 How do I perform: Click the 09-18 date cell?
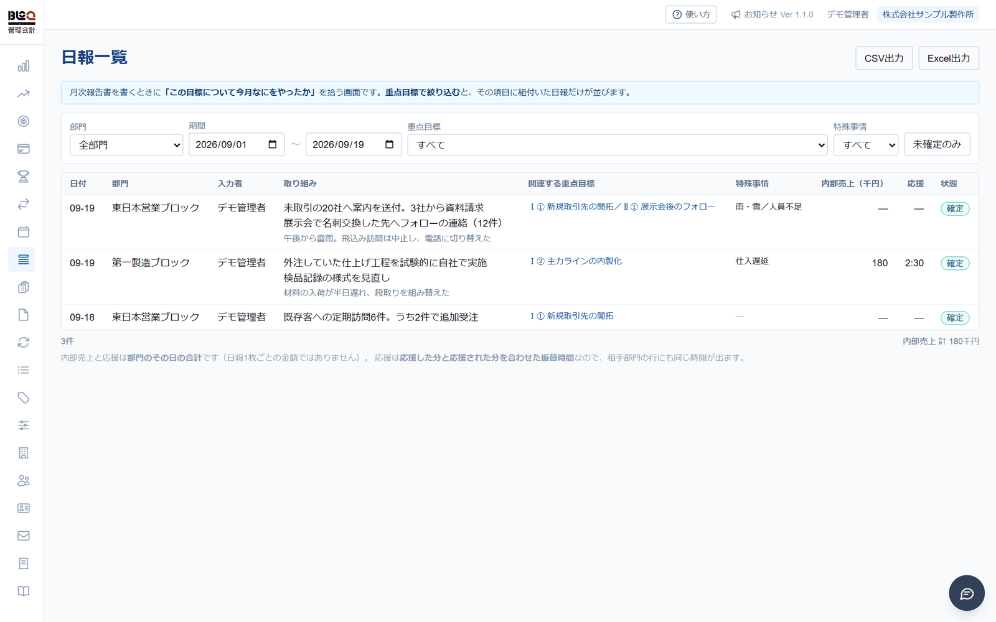82,317
